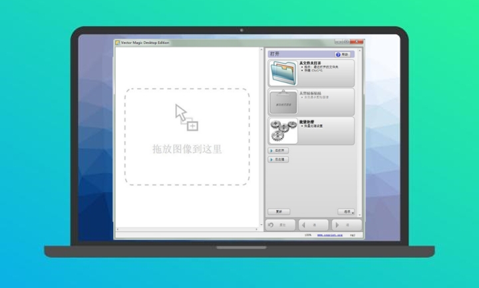Click the folder icon to open a file
The height and width of the screenshot is (288, 479).
click(x=283, y=73)
